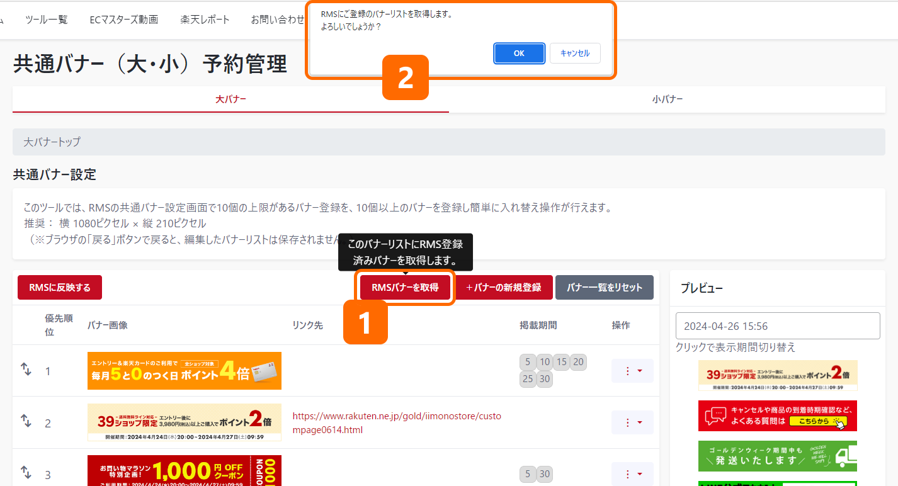The height and width of the screenshot is (486, 898).
Task: Open the ツール一覧 menu item
Action: (47, 20)
